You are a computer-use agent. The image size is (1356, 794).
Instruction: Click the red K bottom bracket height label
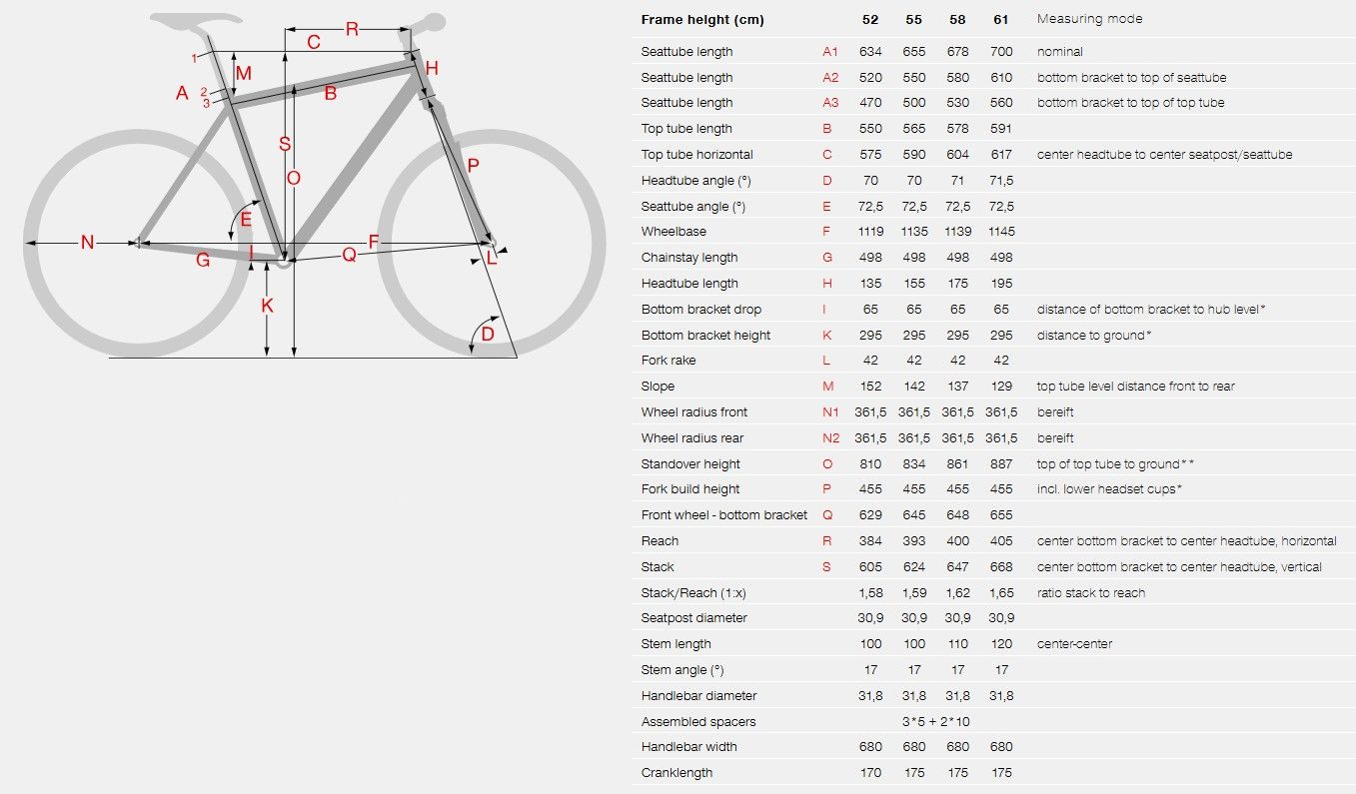click(x=267, y=307)
